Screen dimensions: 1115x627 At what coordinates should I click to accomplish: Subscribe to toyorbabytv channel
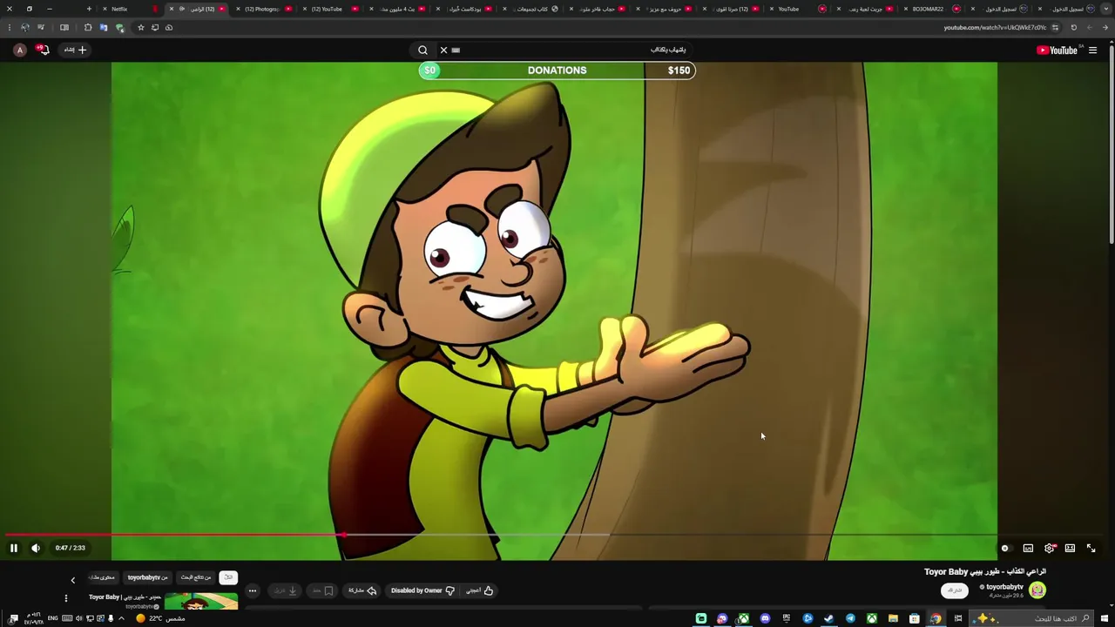click(x=955, y=590)
